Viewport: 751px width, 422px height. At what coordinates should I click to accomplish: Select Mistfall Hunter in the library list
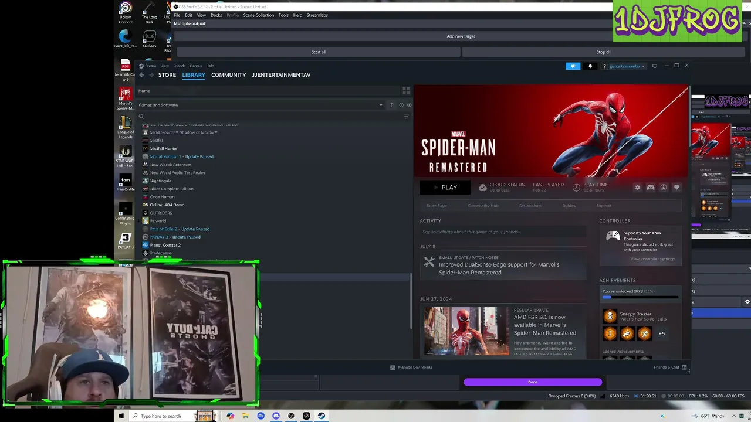coord(164,149)
